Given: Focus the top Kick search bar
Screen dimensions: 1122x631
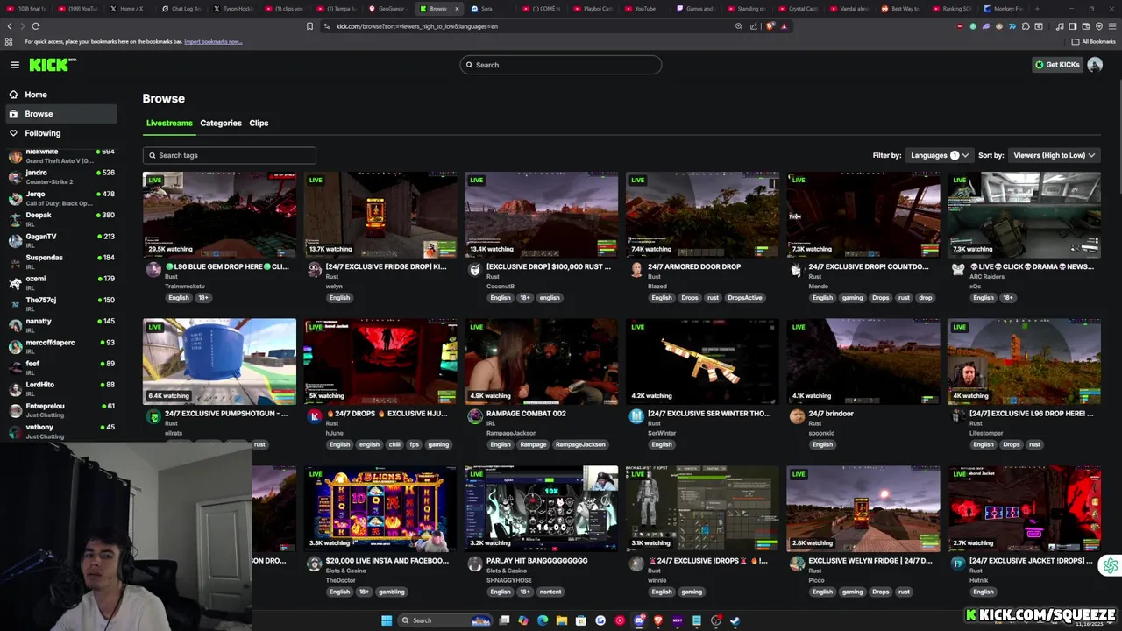Looking at the screenshot, I should click(x=561, y=65).
